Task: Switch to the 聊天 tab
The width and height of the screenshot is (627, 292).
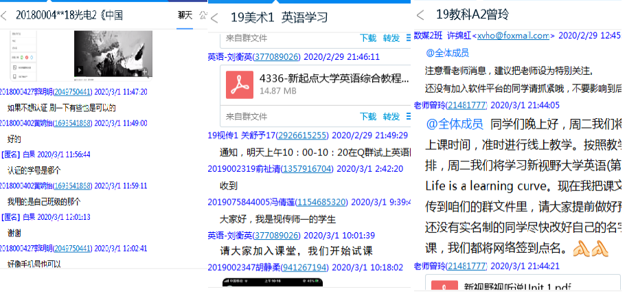Action: [x=185, y=15]
